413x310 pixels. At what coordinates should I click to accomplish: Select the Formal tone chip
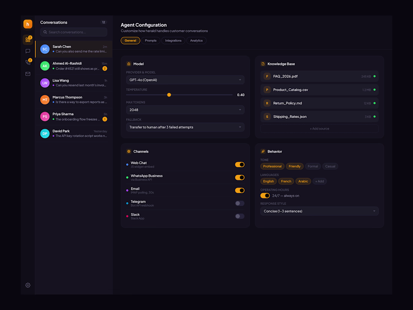[x=313, y=166]
